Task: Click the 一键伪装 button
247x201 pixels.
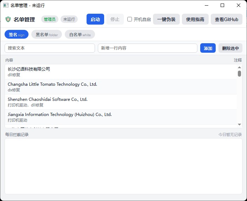Action: point(166,19)
